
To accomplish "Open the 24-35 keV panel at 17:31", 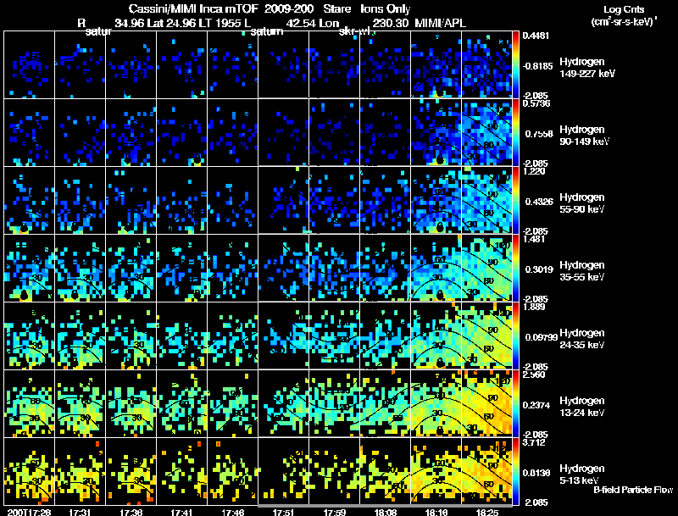I will click(80, 336).
